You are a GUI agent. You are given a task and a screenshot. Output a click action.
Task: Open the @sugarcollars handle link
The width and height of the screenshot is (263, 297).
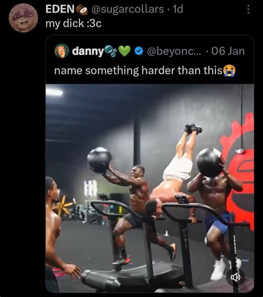(128, 9)
